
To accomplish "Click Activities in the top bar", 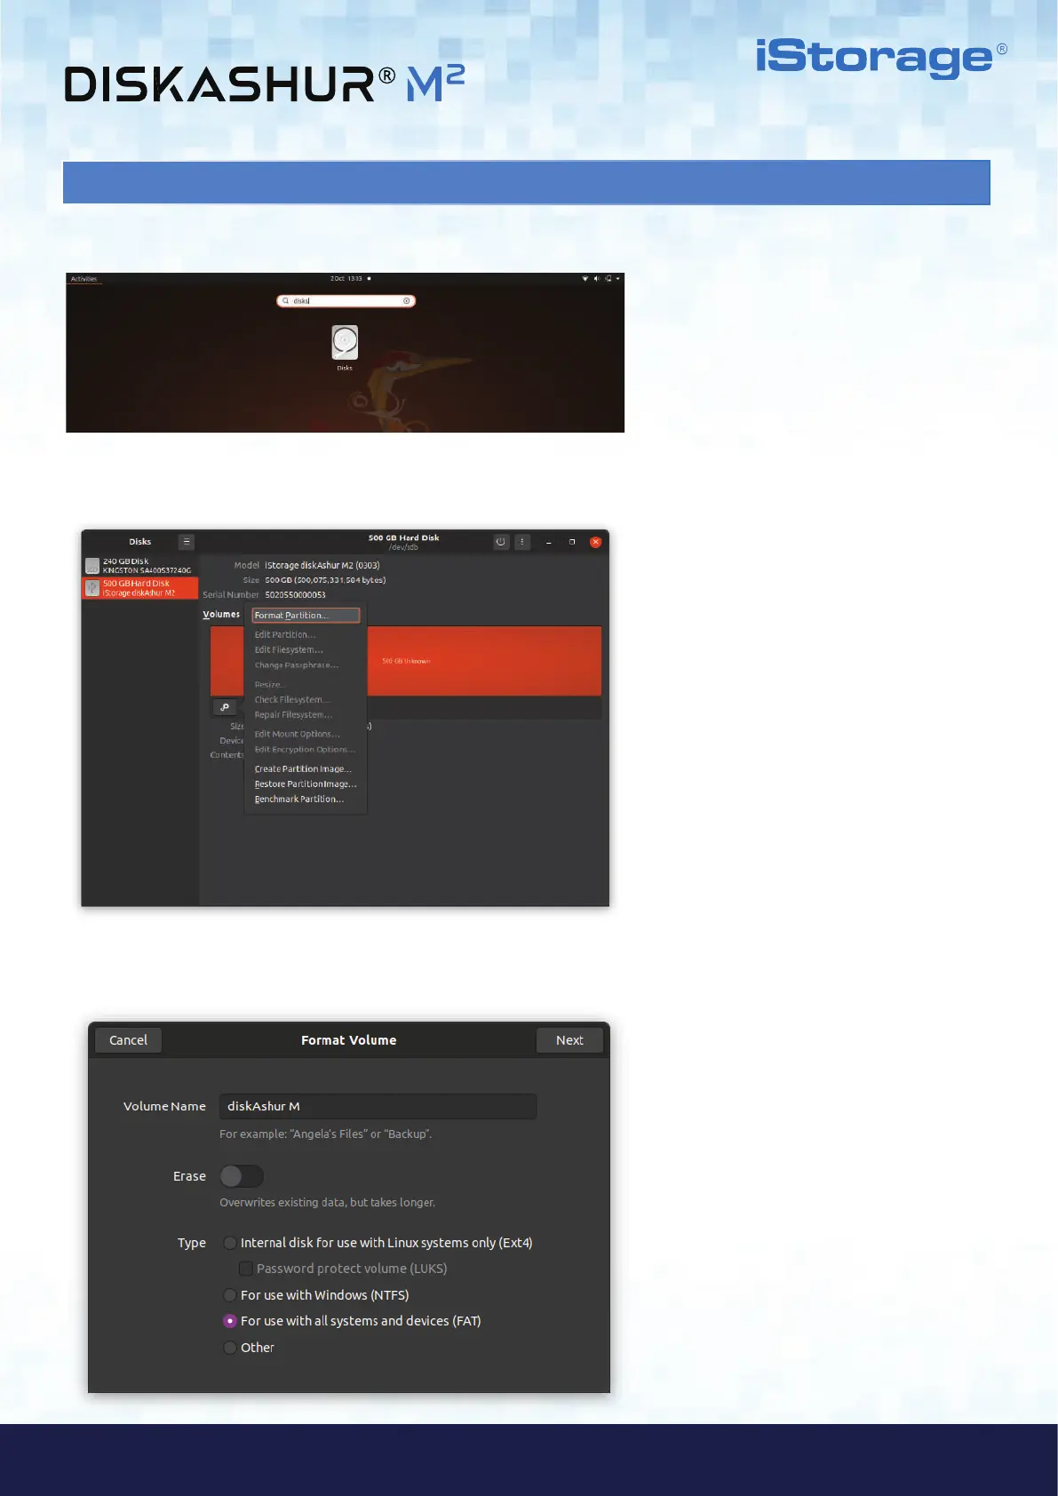I will [x=84, y=279].
